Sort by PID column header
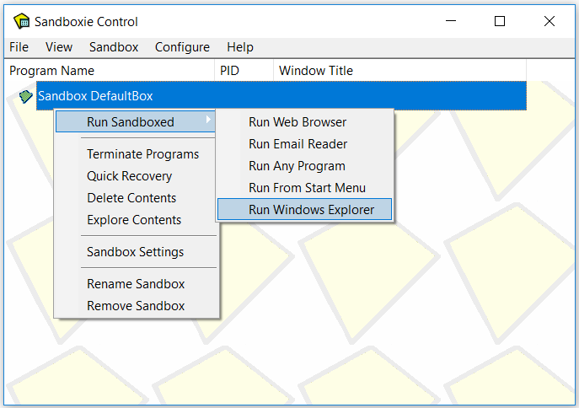 pos(244,71)
